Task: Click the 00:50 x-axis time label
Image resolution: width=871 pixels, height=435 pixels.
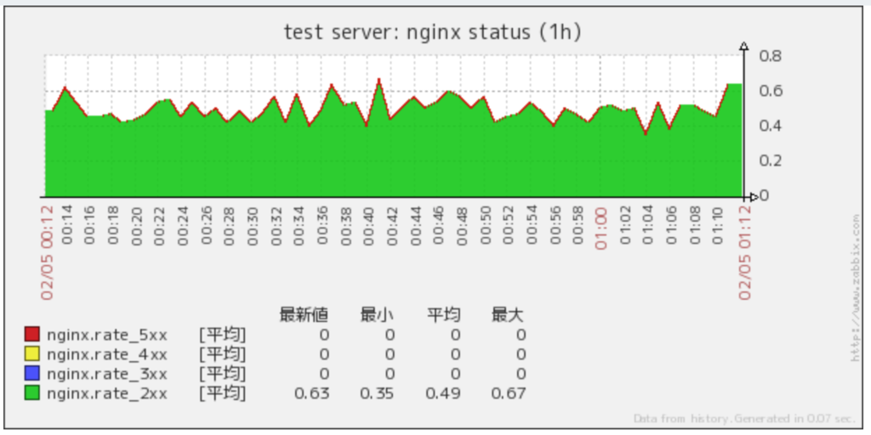Action: 485,224
